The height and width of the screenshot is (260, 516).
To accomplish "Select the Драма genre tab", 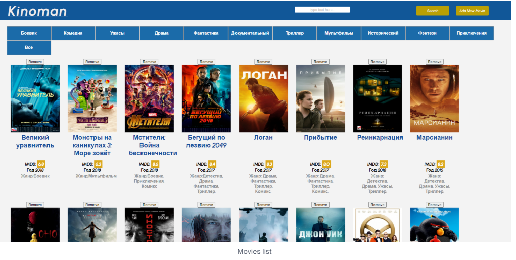I will tap(162, 33).
